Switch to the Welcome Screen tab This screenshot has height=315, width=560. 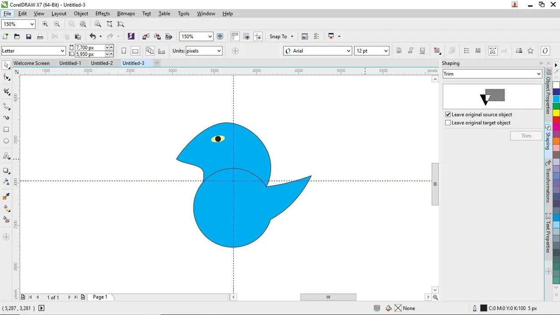(31, 63)
